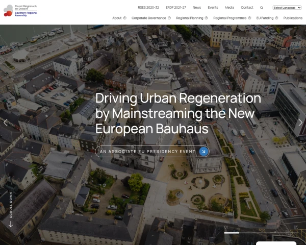The image size is (306, 245).
Task: Open the Contact link
Action: [x=247, y=8]
